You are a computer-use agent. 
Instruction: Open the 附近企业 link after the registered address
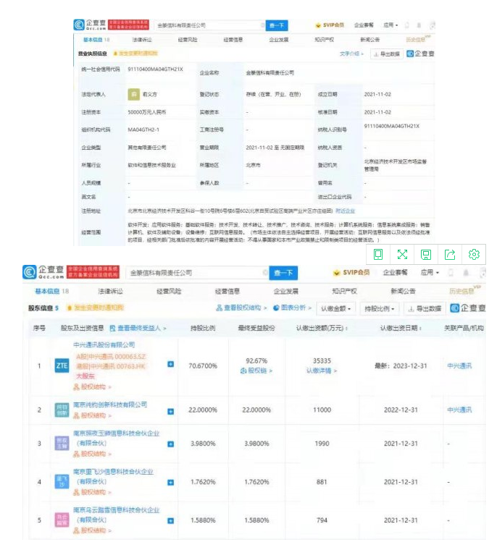pyautogui.click(x=346, y=211)
